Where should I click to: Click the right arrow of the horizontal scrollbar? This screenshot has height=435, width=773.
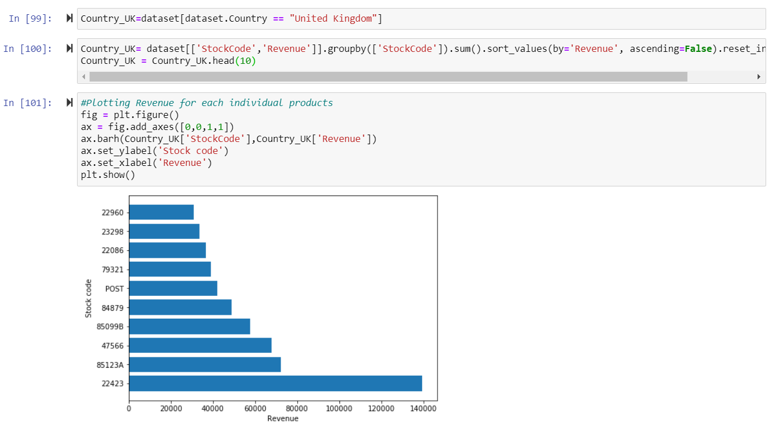point(759,76)
